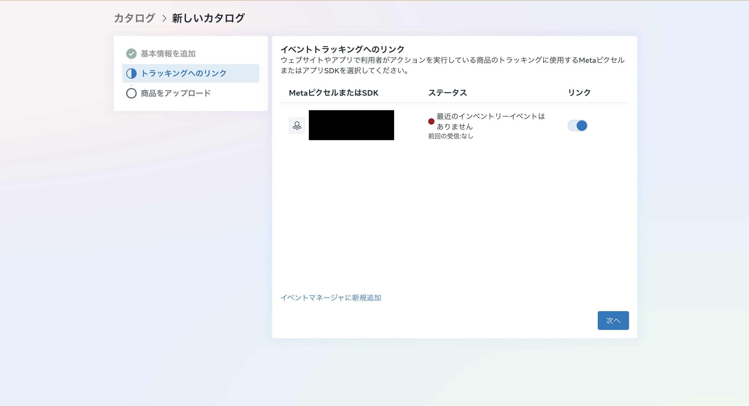749x406 pixels.
Task: Click the breadcrumb chevron arrow
Action: (x=164, y=18)
